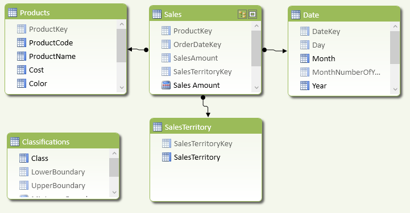Open hierarchy creation button in Sales header
410x213 pixels.
pyautogui.click(x=242, y=14)
